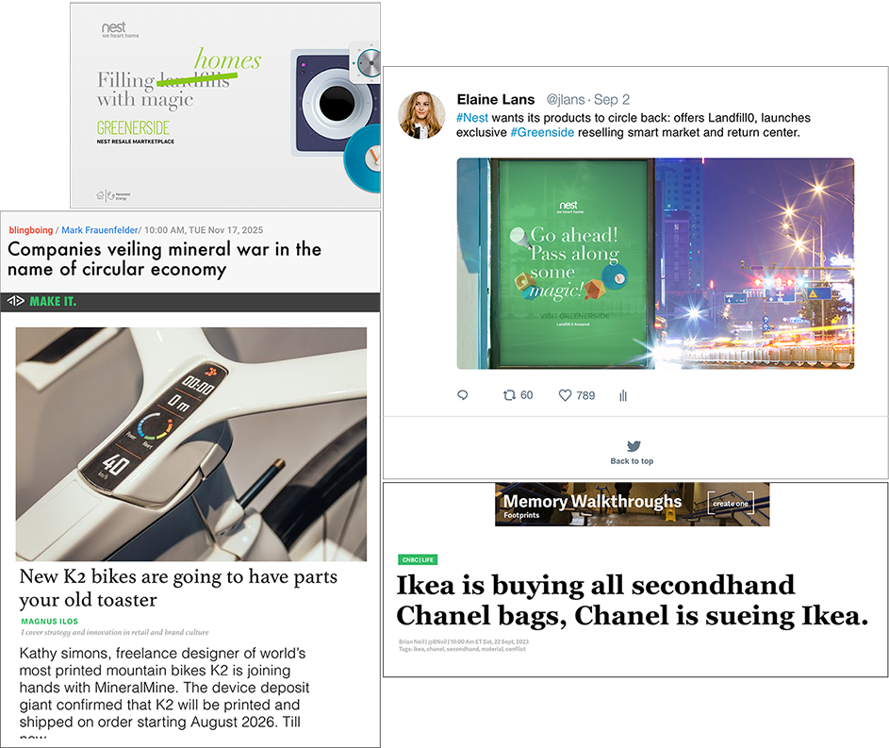Like the tweet with heart icon

565,395
